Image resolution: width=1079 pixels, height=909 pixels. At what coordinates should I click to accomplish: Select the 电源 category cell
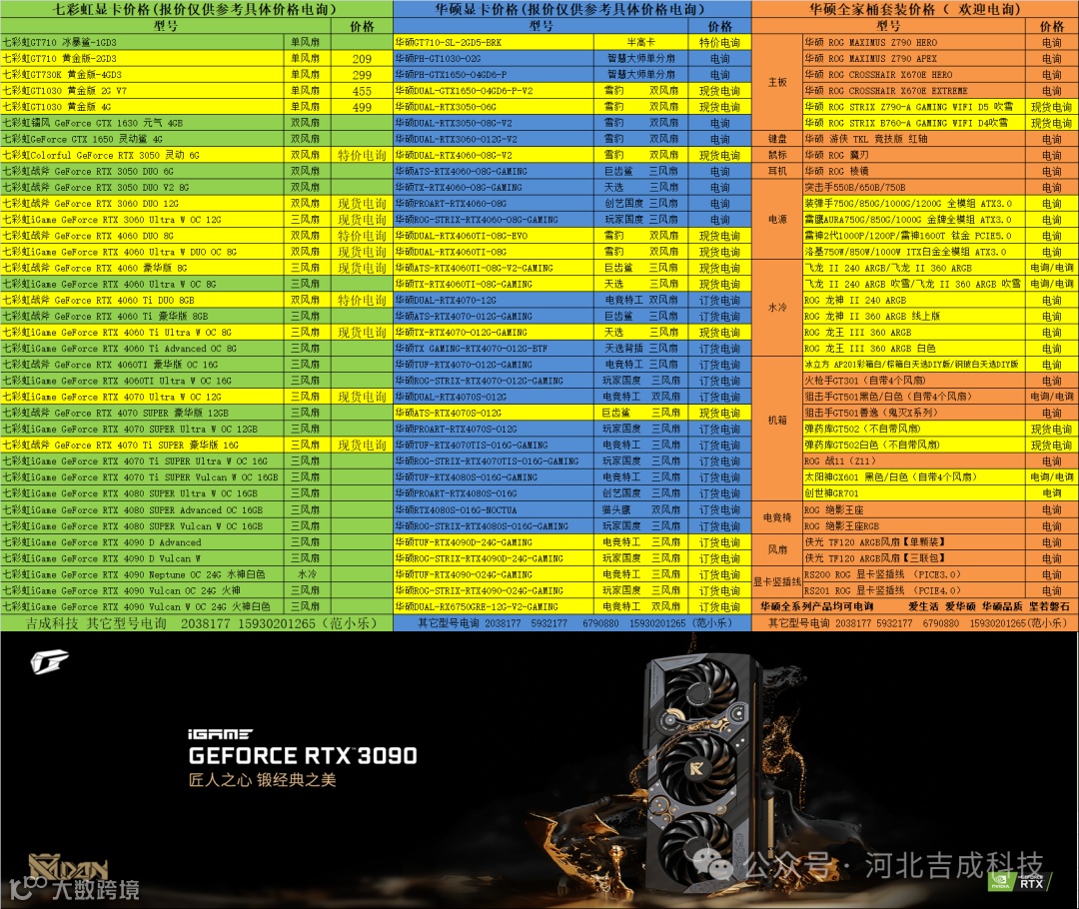pyautogui.click(x=777, y=220)
